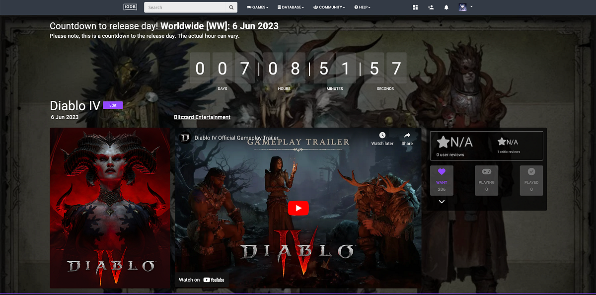Open the Community menu
This screenshot has height=295, width=596.
[328, 7]
